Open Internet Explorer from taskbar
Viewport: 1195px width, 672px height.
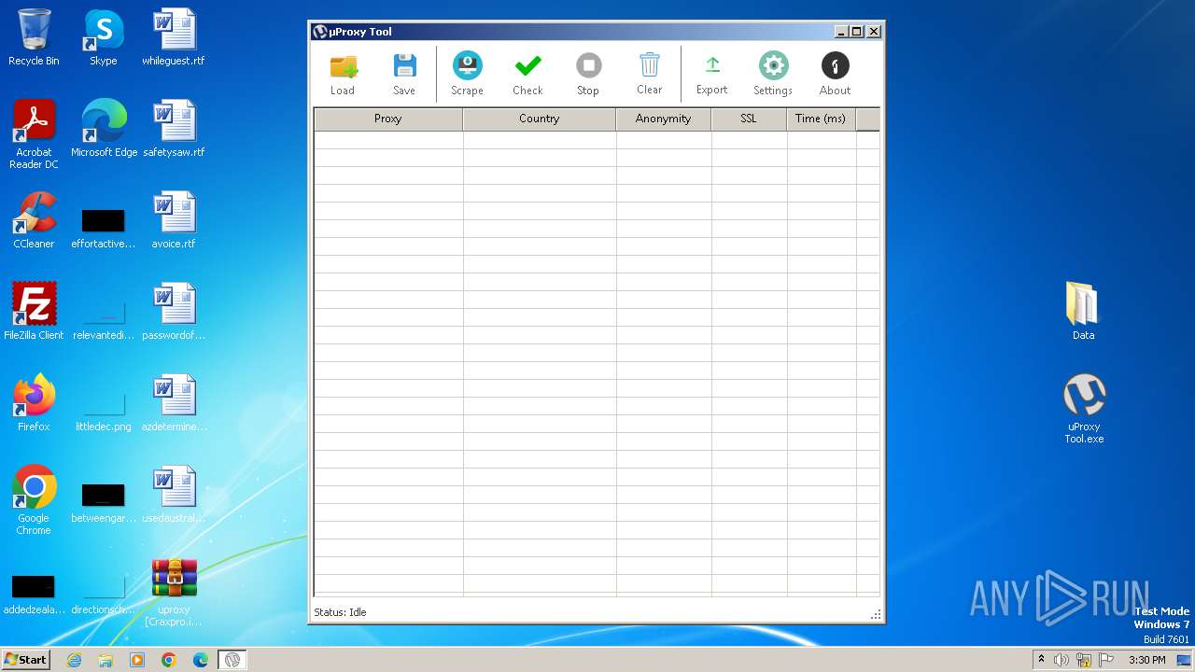[x=75, y=660]
